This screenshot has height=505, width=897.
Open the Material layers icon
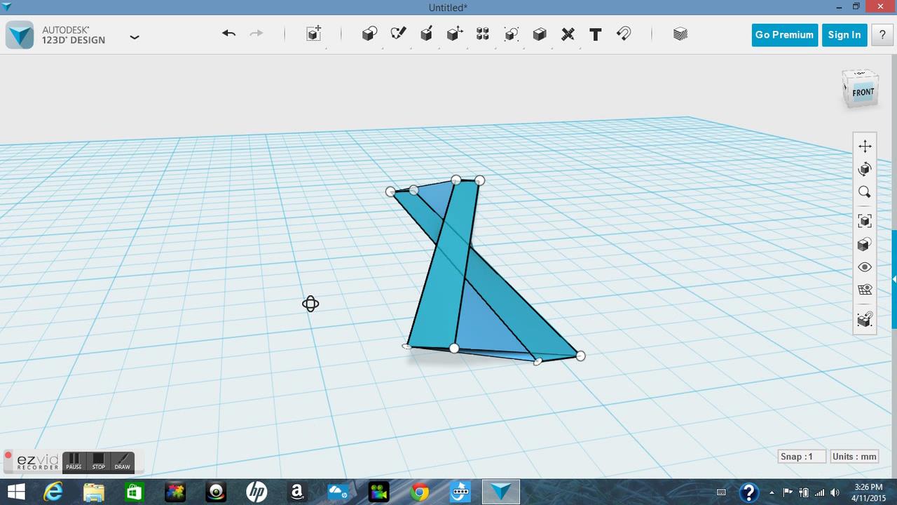(x=680, y=34)
